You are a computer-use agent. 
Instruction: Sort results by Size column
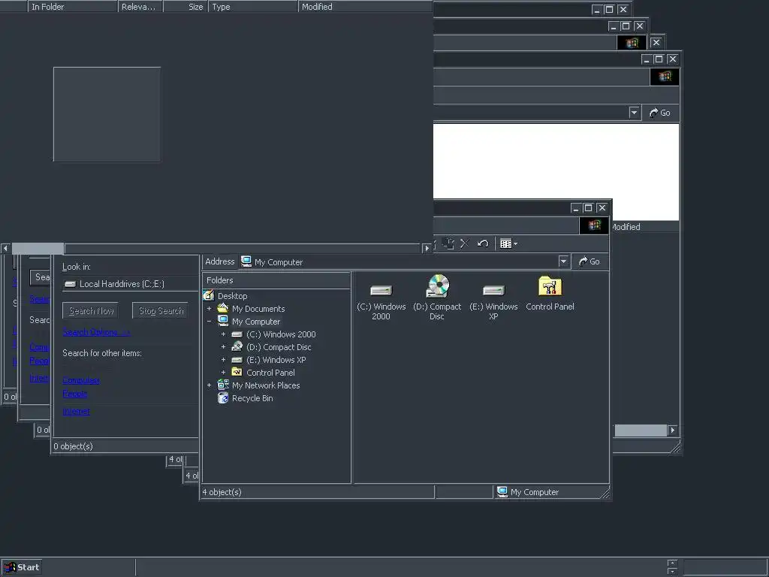186,6
